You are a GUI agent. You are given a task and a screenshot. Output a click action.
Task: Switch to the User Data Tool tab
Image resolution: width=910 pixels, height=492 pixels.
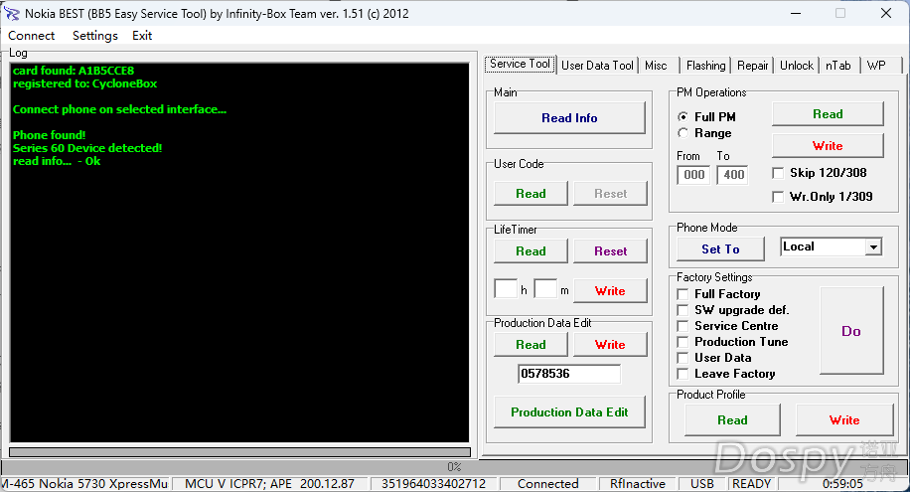pyautogui.click(x=597, y=65)
